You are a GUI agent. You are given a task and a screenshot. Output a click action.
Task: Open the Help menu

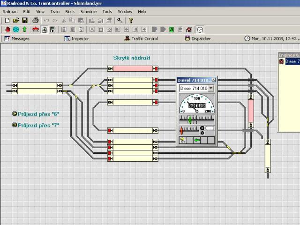142,12
